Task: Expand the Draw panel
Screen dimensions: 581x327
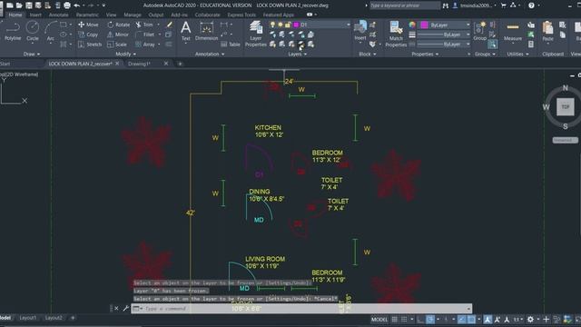Action: pos(31,54)
